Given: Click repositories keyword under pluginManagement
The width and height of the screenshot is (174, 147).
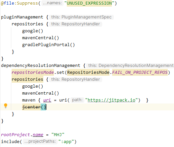Looking at the screenshot, I should [x=27, y=24].
